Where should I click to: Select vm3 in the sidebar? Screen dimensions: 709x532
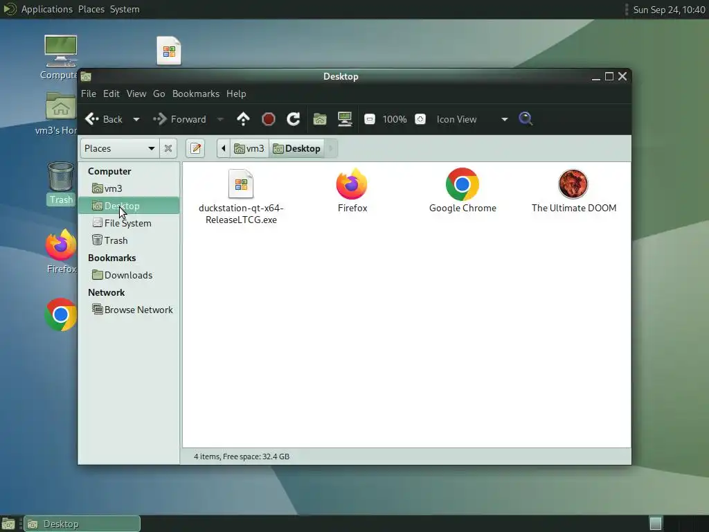click(x=129, y=188)
